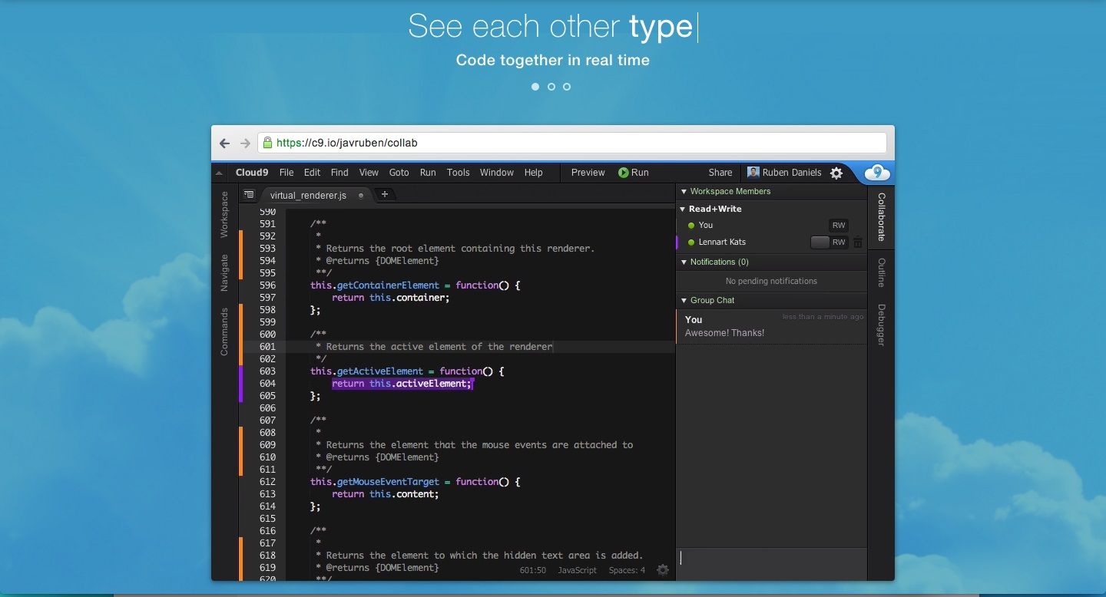Collapse the Read+Write group

pos(682,208)
